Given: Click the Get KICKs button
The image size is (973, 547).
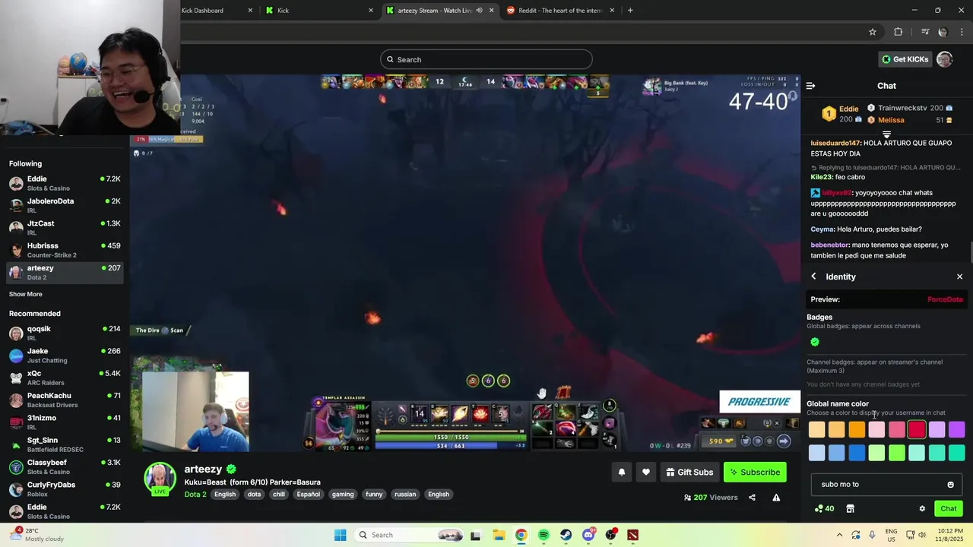Looking at the screenshot, I should (x=905, y=59).
